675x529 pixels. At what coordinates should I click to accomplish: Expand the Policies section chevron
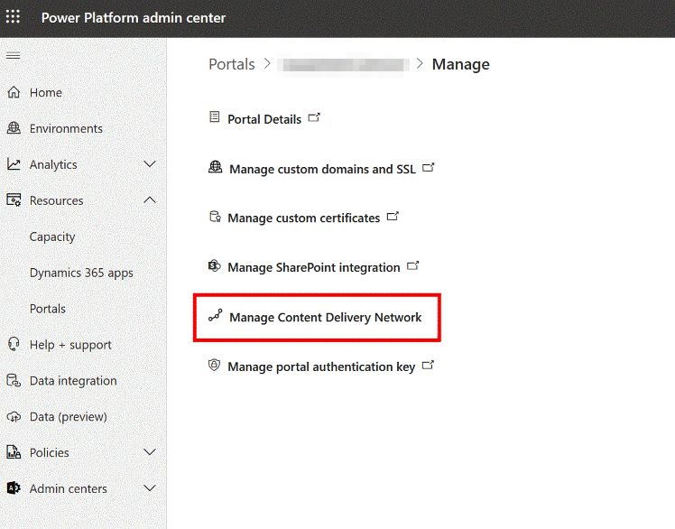click(150, 453)
